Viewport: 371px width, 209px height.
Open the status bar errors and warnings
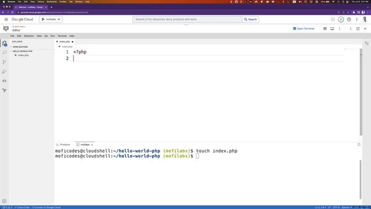tap(7, 207)
